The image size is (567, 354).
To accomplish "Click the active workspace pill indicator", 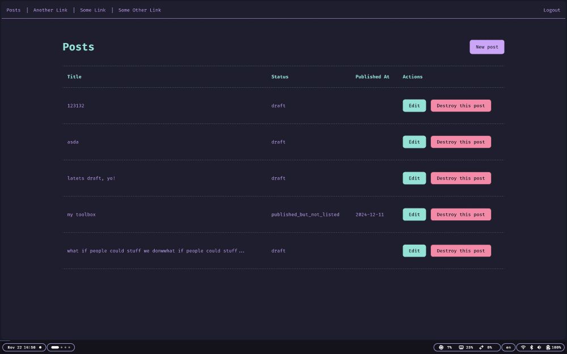I will (54, 347).
